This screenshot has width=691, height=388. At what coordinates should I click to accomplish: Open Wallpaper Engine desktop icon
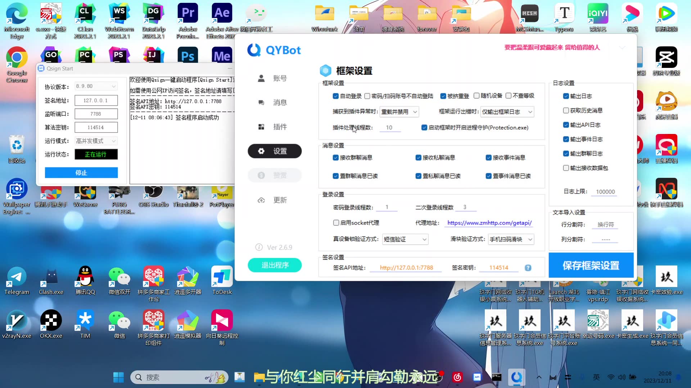pos(17,196)
